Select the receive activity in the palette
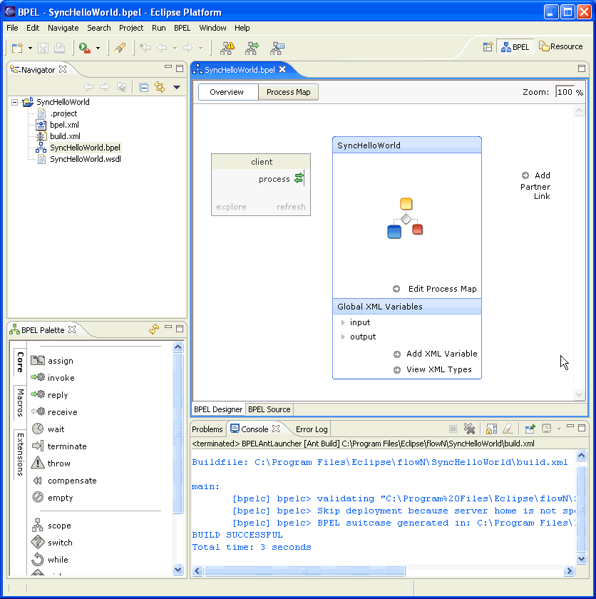The image size is (596, 599). (x=54, y=412)
